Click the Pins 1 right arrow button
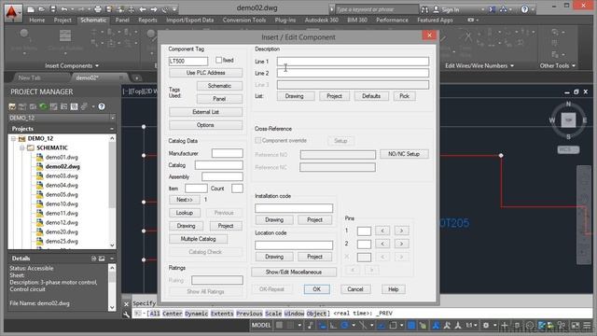This screenshot has height=336, width=597. pos(401,231)
